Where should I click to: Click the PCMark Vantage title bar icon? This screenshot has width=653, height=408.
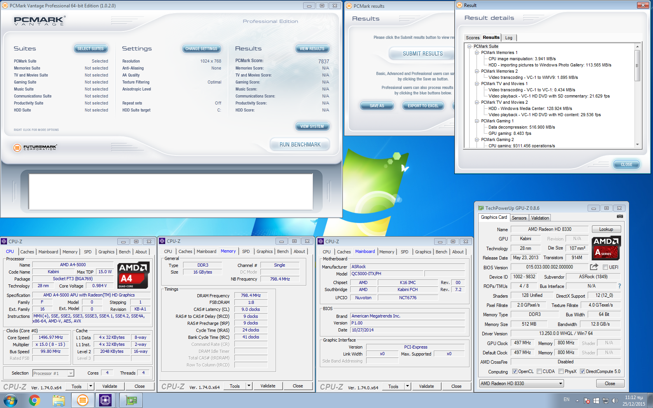pos(5,6)
